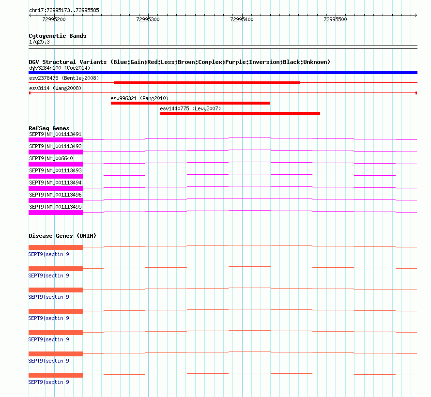Select the Disease Genes (OMIM) track title
This screenshot has width=431, height=397.
point(62,236)
